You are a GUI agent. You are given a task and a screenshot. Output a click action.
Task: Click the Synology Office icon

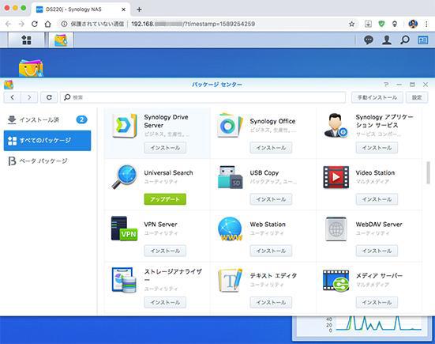[x=230, y=126]
